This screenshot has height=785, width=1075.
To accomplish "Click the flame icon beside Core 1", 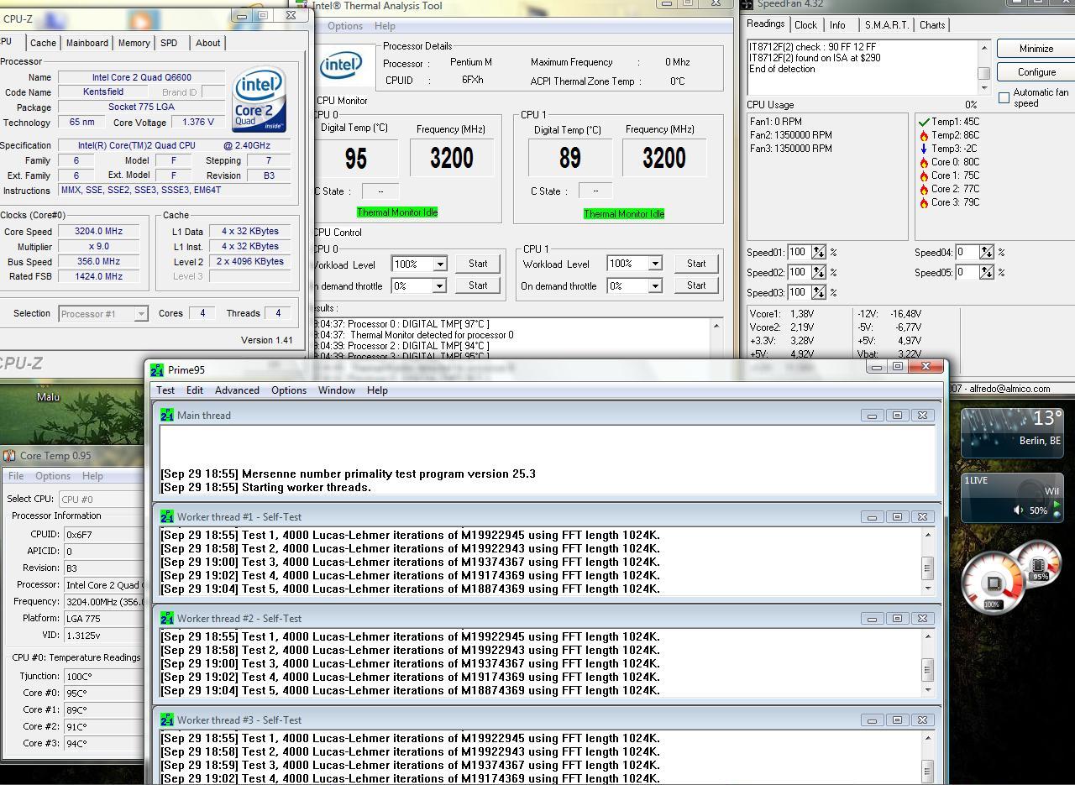I will click(924, 175).
